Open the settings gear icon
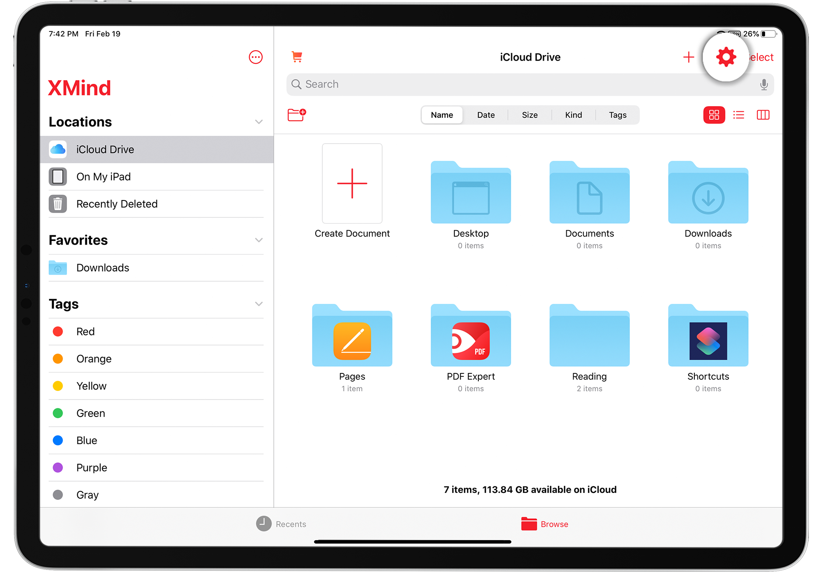This screenshot has width=822, height=572. [726, 57]
